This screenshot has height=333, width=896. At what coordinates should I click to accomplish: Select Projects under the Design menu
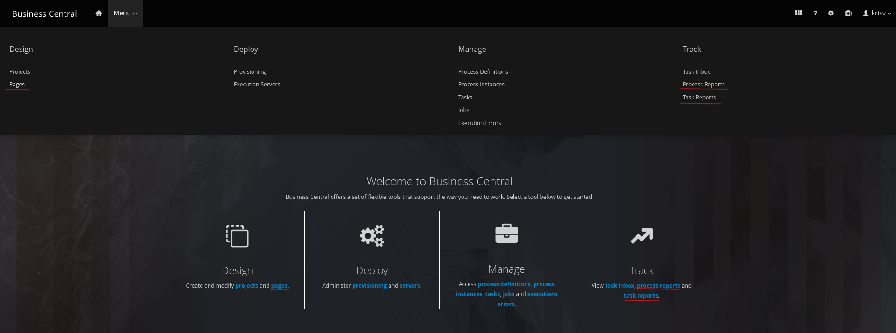click(20, 71)
